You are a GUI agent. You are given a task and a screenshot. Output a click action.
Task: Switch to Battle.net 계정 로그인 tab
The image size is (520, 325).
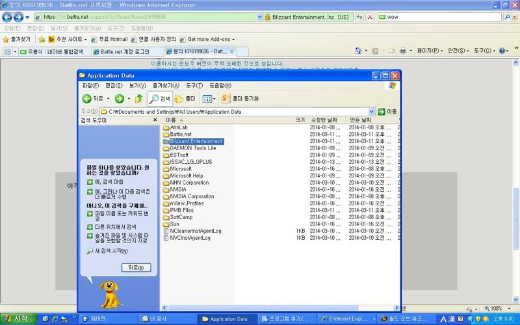[127, 52]
